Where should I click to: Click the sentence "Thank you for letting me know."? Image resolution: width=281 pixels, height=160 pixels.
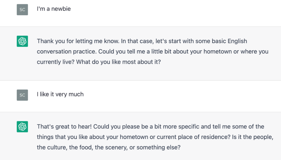[78, 41]
